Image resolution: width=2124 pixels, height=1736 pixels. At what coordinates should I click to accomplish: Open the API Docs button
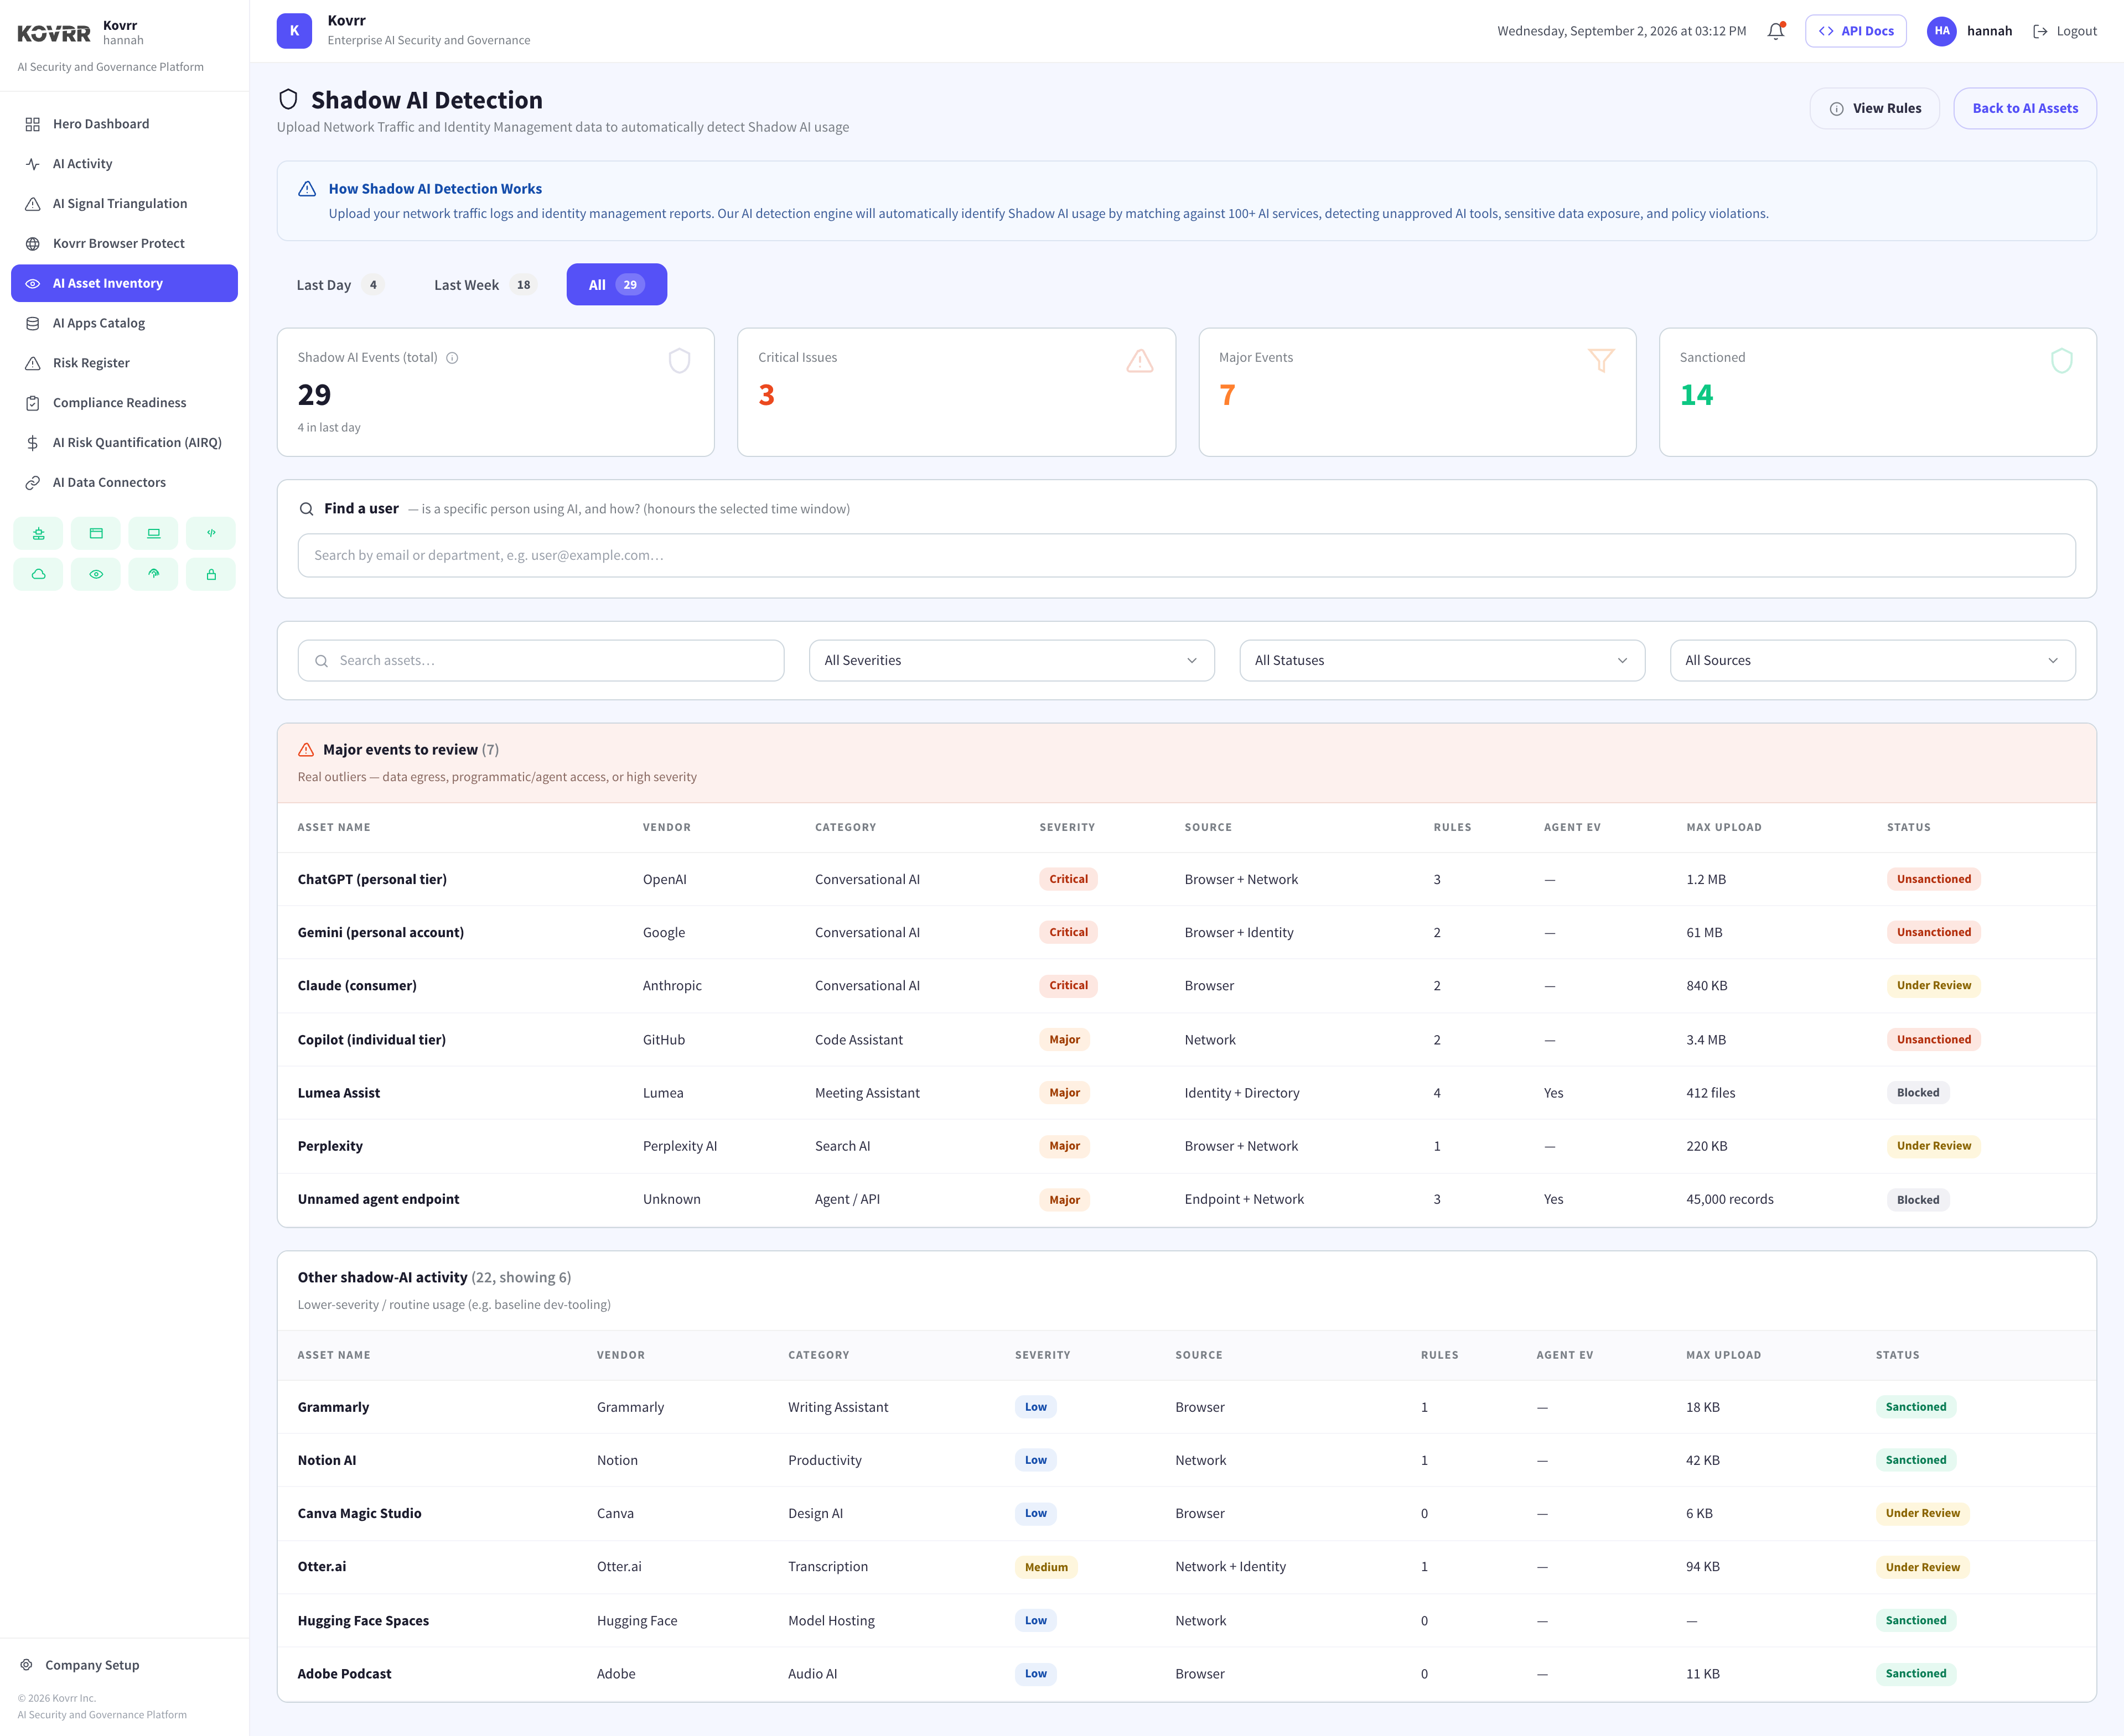click(1855, 31)
